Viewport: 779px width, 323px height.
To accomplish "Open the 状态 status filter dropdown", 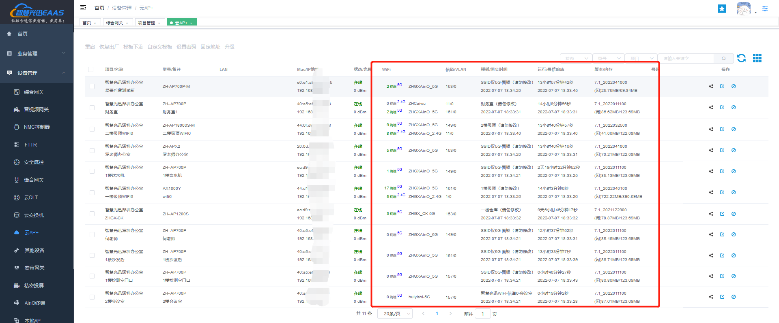I will pos(576,59).
